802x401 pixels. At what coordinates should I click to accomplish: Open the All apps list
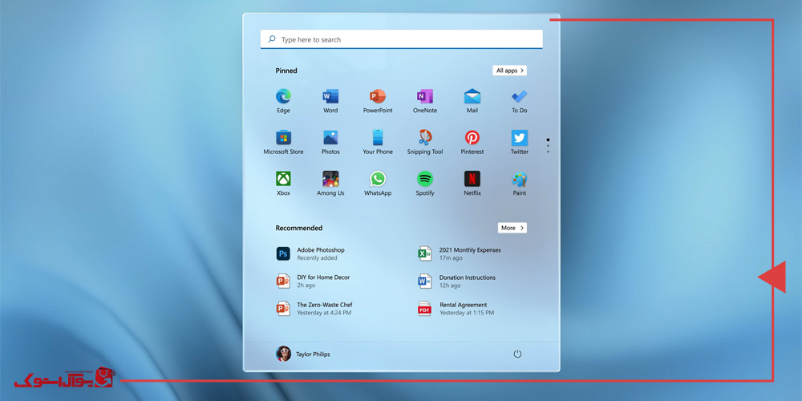tap(509, 71)
